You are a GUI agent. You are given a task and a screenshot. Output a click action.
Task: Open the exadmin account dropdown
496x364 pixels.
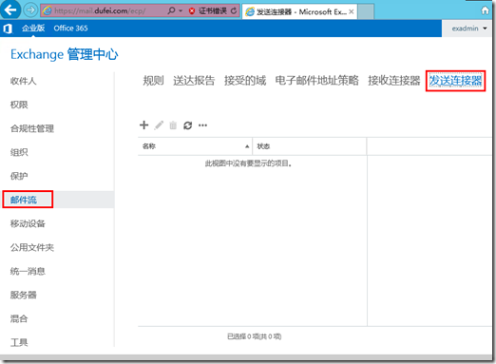pyautogui.click(x=469, y=29)
